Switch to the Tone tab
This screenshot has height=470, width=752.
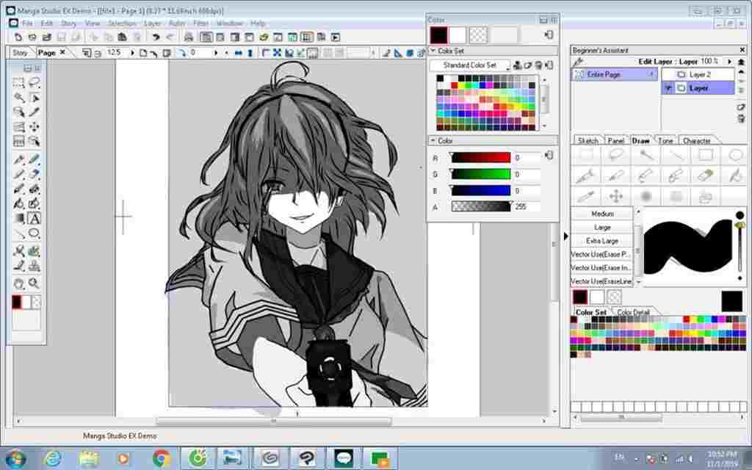(665, 140)
